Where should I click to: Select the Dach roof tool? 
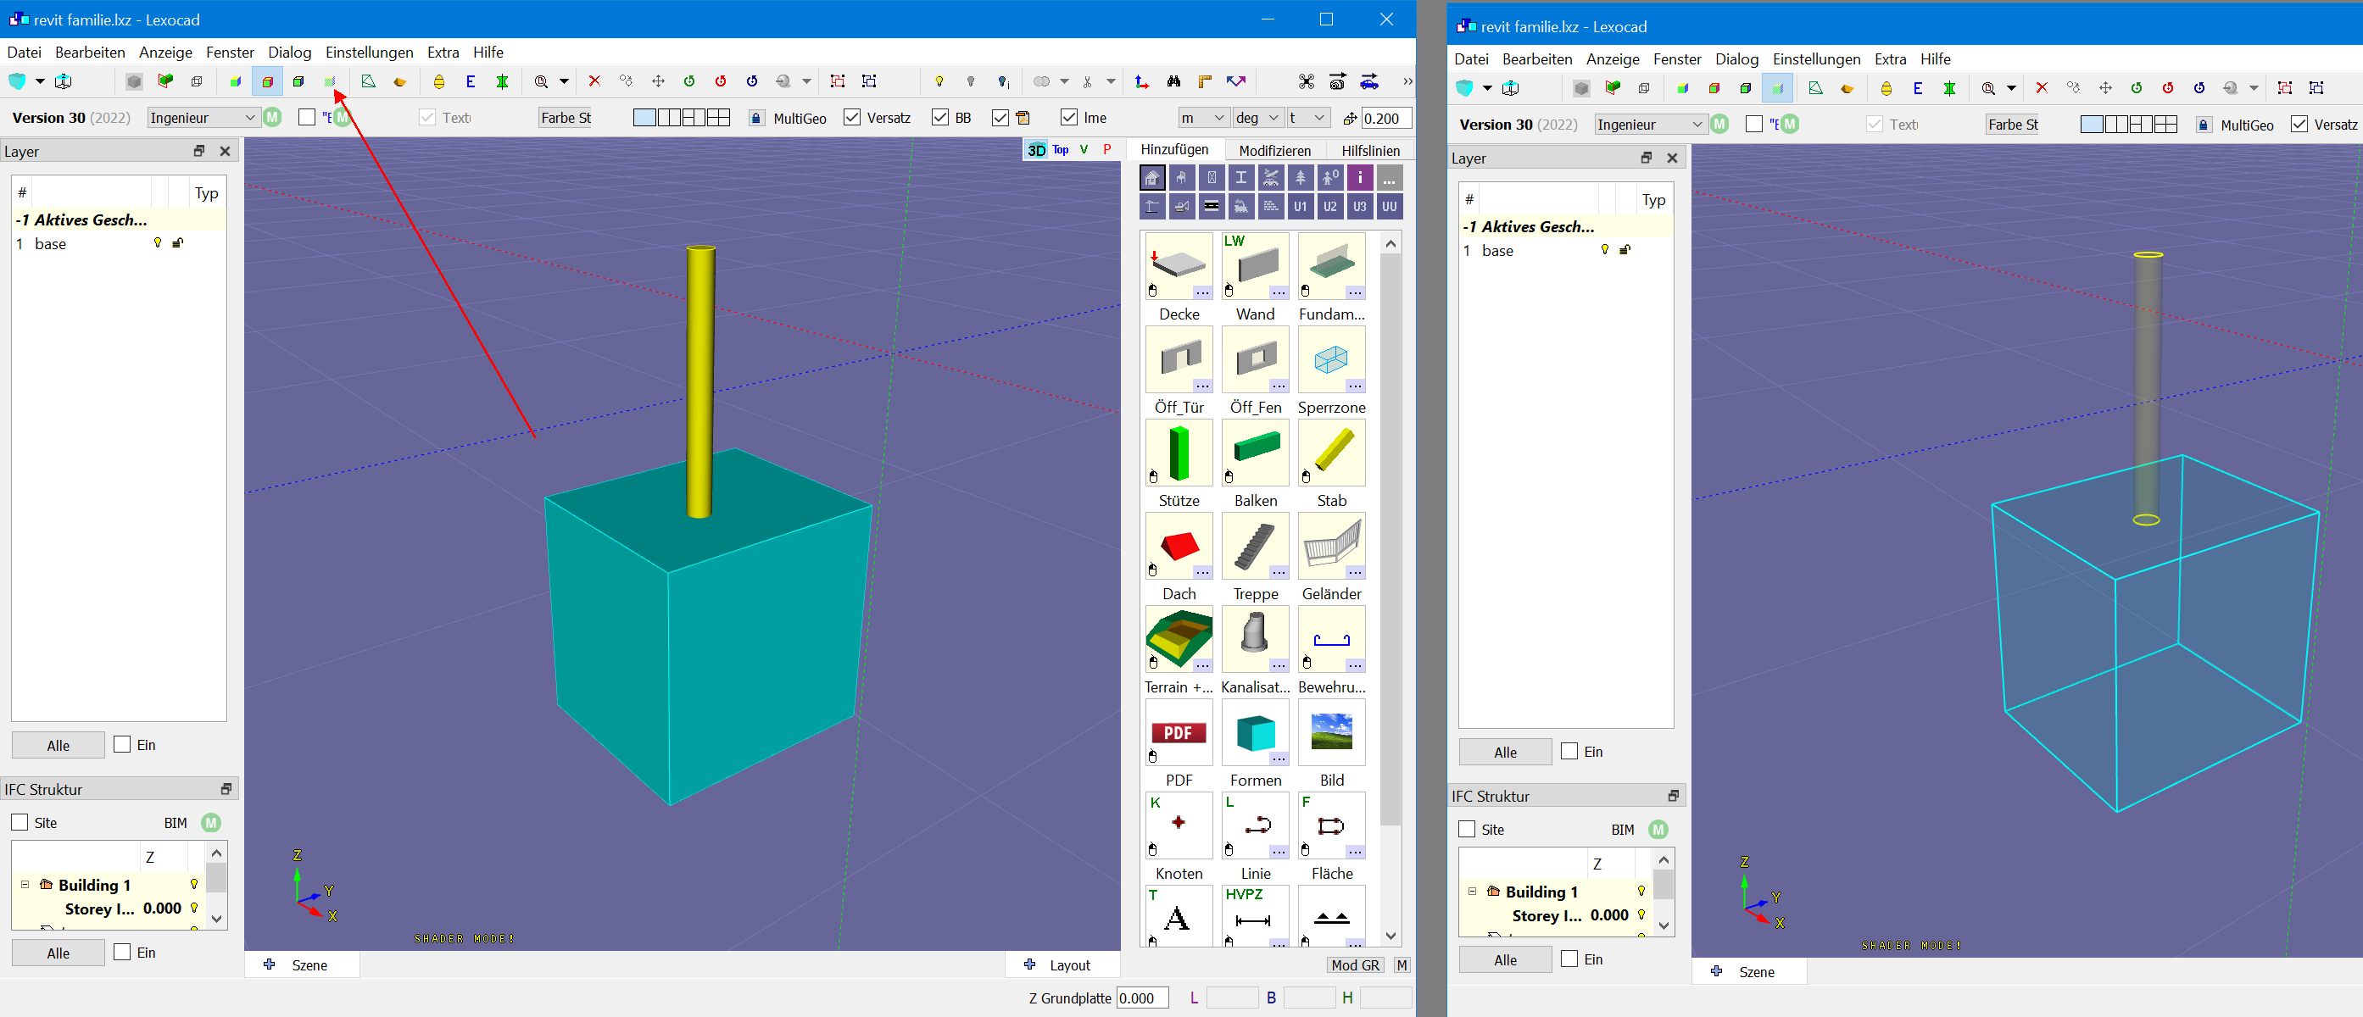[1179, 547]
